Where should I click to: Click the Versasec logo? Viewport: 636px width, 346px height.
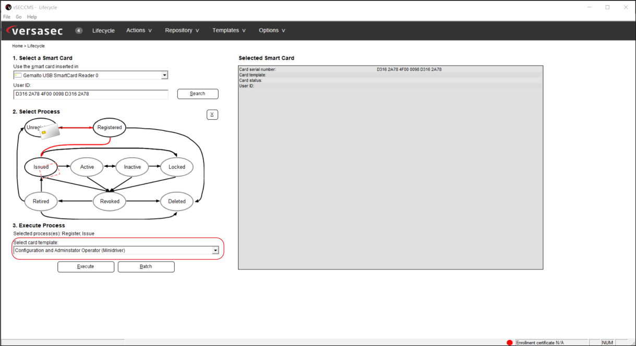34,31
